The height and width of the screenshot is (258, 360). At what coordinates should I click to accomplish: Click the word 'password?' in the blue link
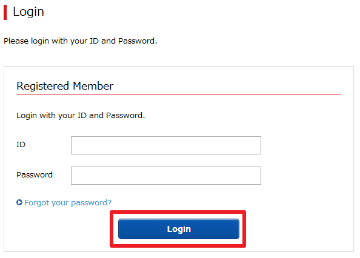click(91, 203)
